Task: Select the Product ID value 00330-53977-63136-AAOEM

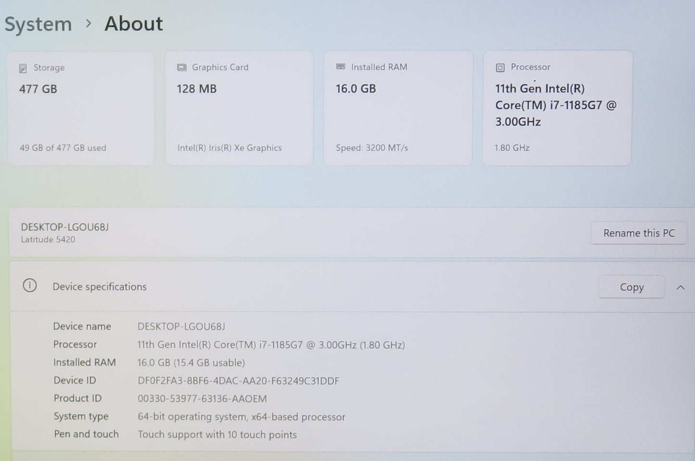Action: point(202,399)
